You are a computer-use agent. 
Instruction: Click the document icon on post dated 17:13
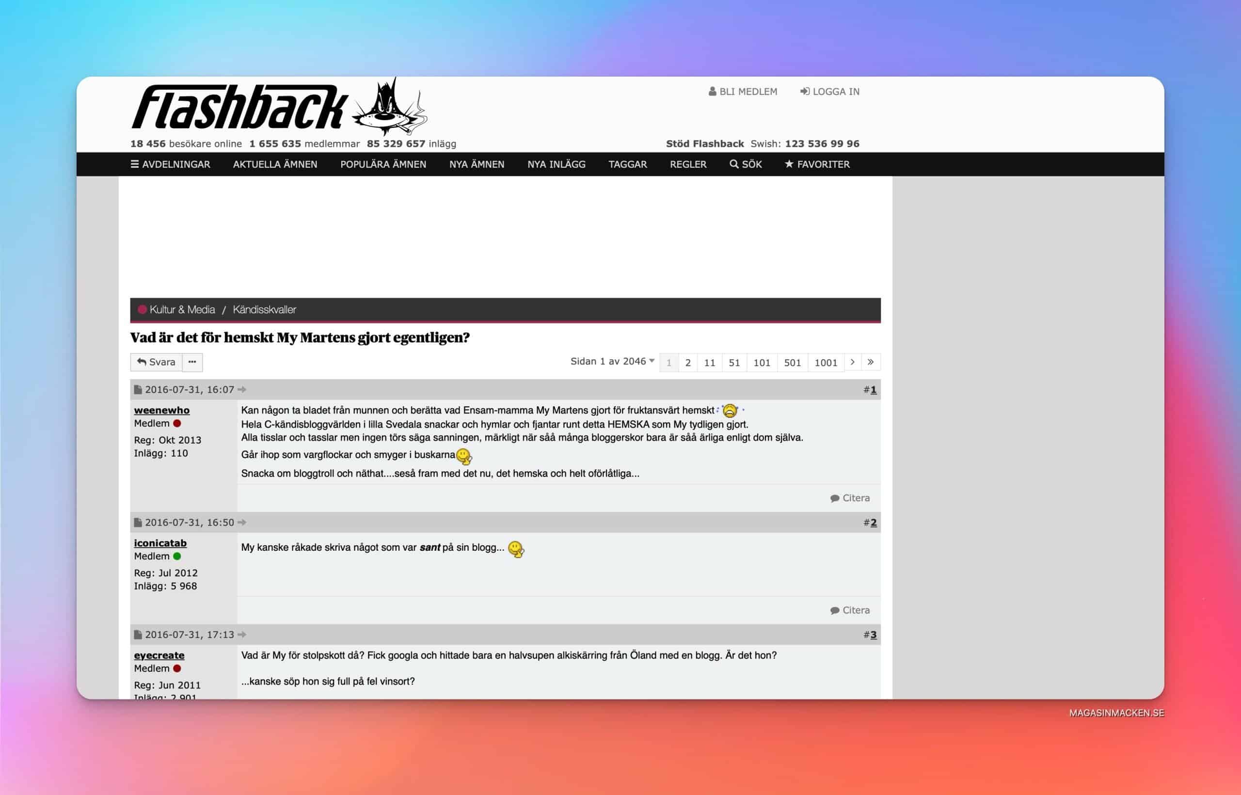[138, 635]
